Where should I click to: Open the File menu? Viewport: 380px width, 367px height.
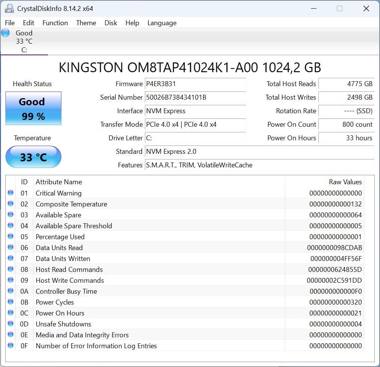tap(10, 23)
